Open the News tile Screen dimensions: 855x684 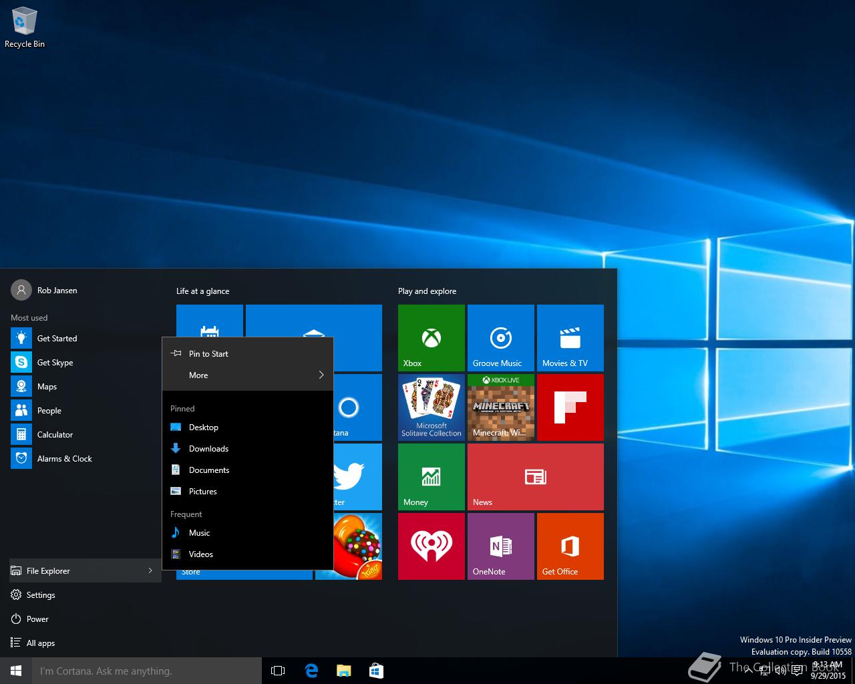coord(536,477)
